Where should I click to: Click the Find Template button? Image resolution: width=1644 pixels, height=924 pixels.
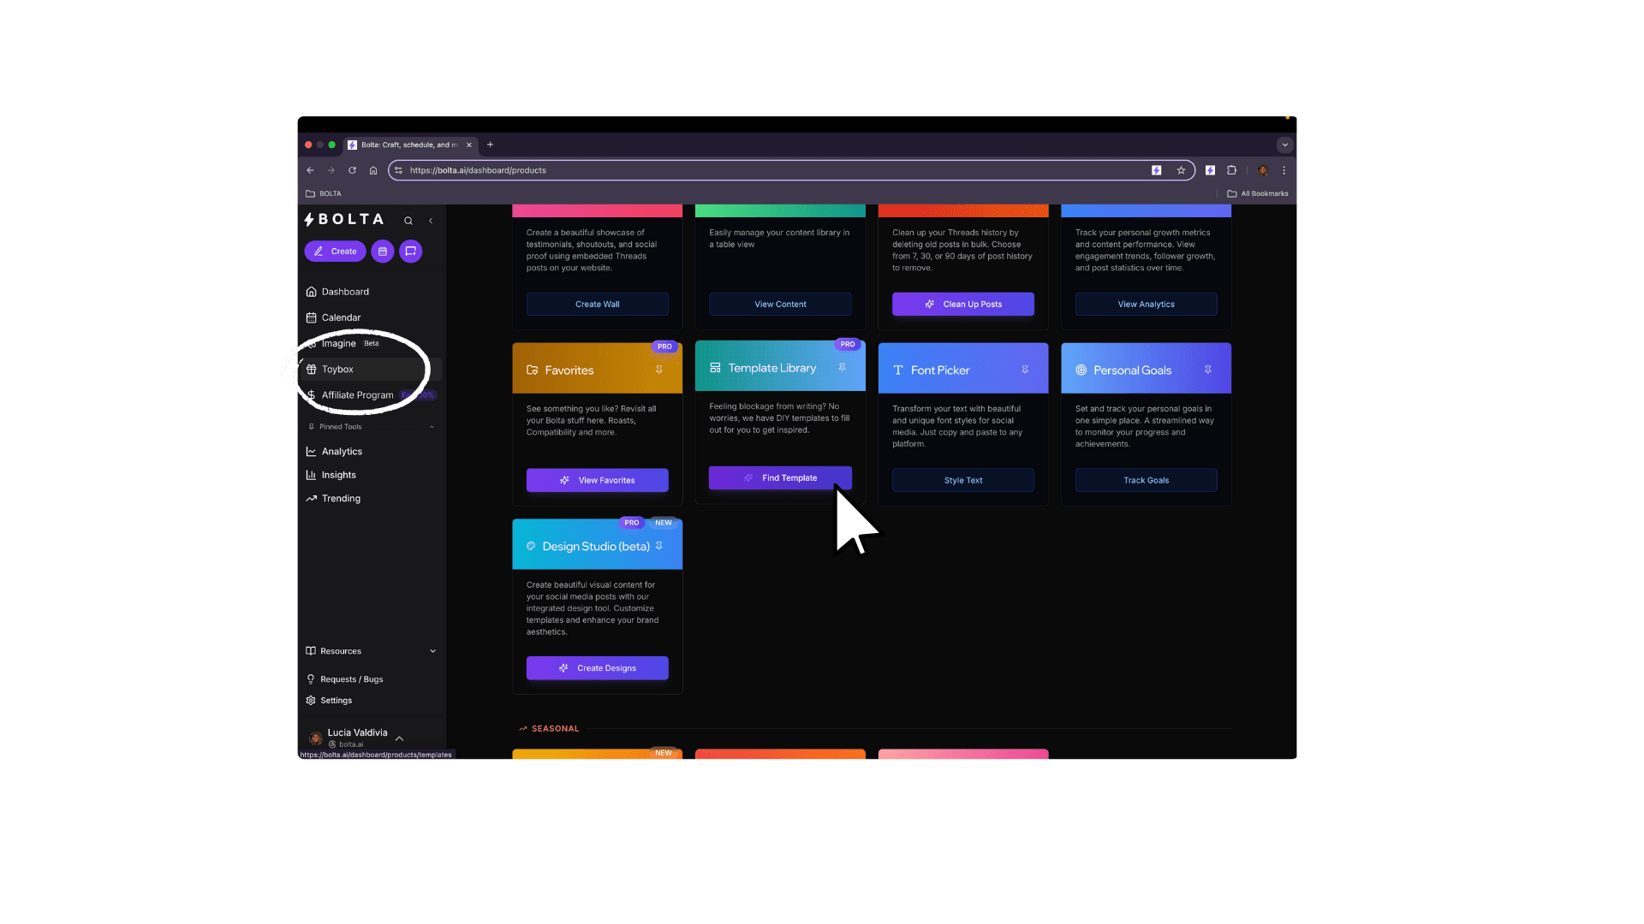click(x=780, y=478)
